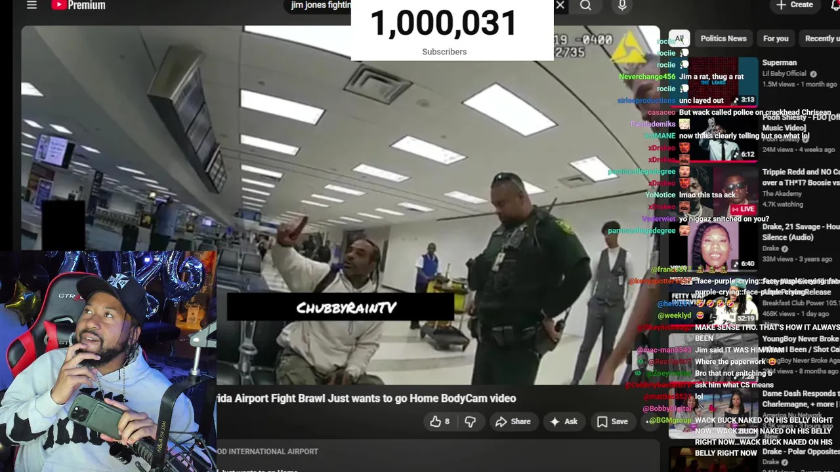Open the Drake 21 Savage thumbnail 6:40
The image size is (840, 472).
point(714,246)
